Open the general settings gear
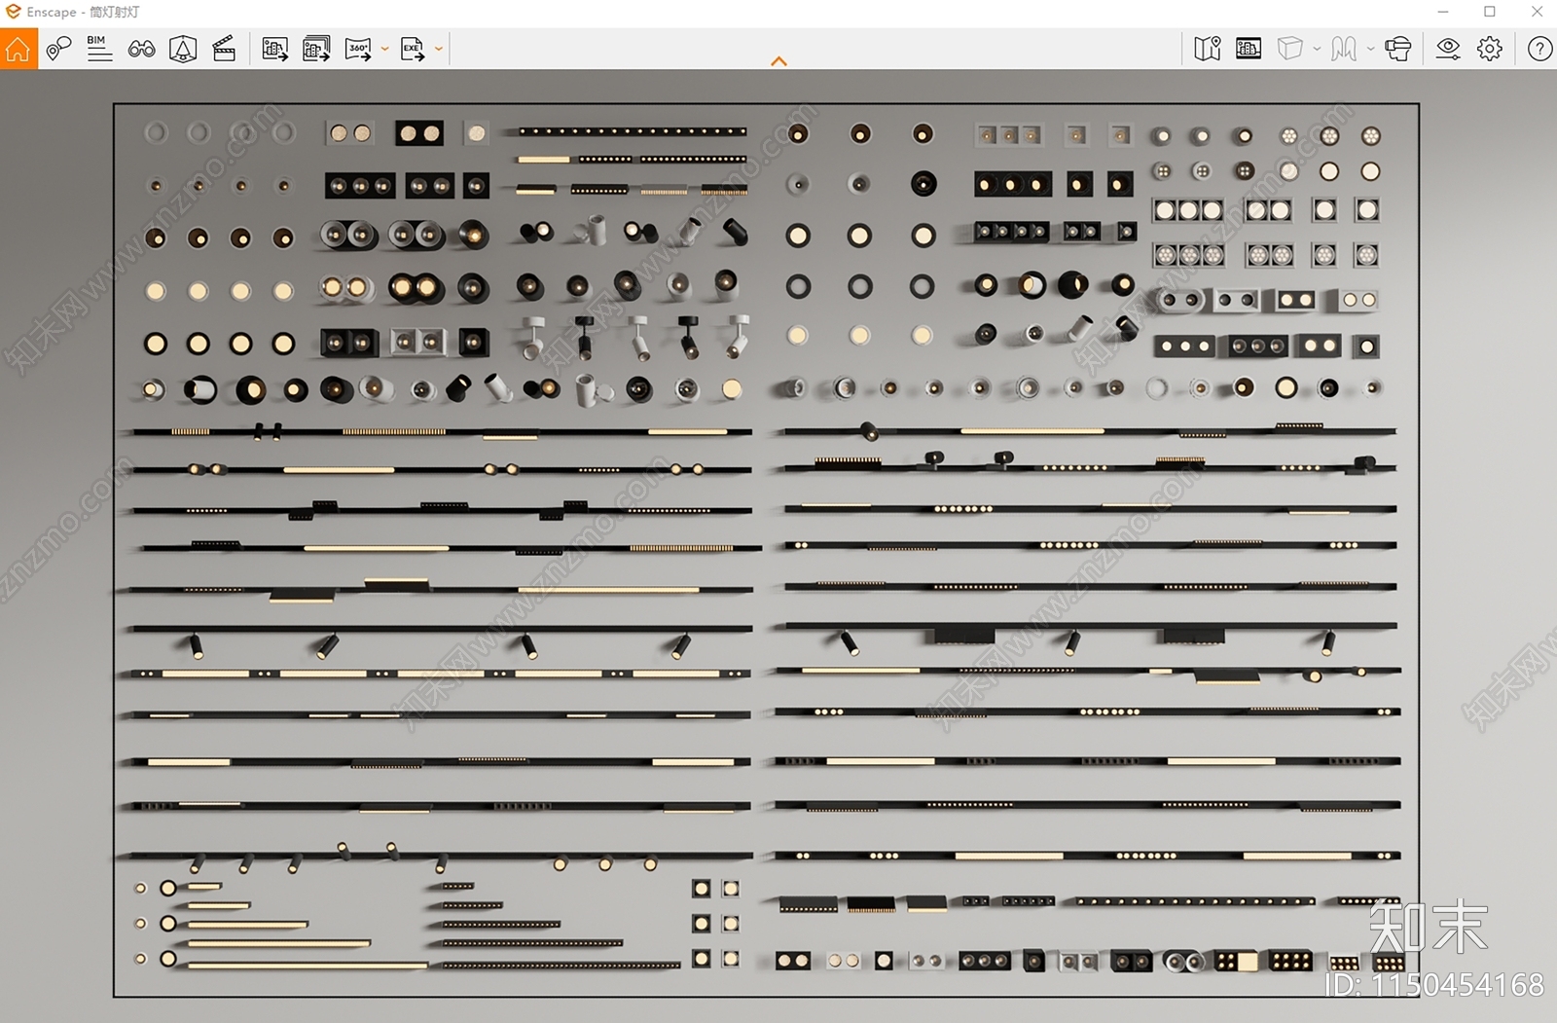Image resolution: width=1557 pixels, height=1023 pixels. [1490, 49]
